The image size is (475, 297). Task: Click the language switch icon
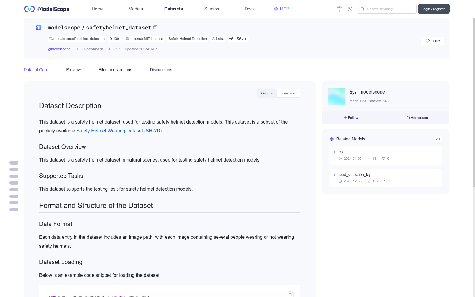pyautogui.click(x=350, y=9)
